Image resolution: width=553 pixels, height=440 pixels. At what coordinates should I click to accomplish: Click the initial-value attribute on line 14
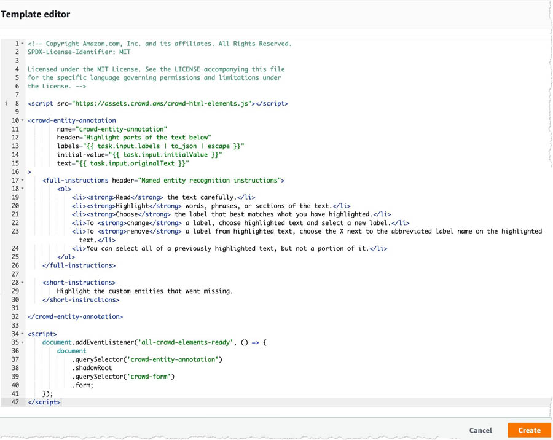(x=139, y=154)
